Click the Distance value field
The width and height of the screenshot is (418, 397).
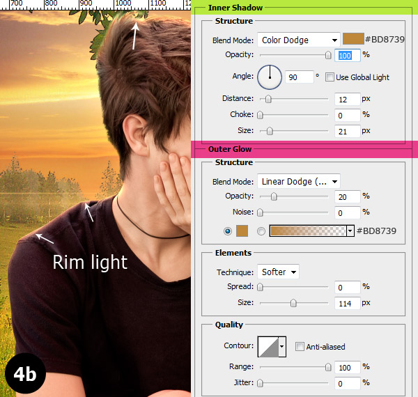point(348,100)
